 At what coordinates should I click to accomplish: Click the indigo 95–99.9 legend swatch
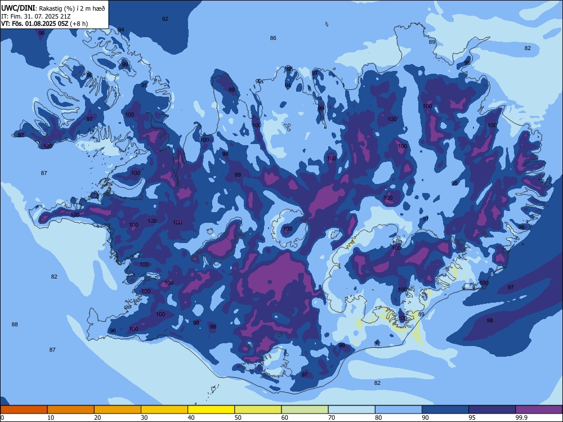point(492,410)
